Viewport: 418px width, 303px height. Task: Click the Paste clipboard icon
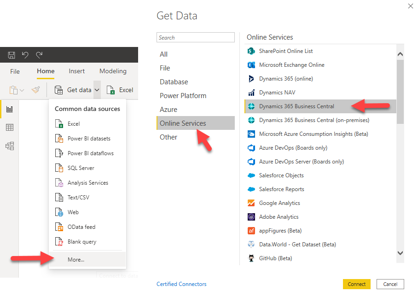click(x=13, y=90)
